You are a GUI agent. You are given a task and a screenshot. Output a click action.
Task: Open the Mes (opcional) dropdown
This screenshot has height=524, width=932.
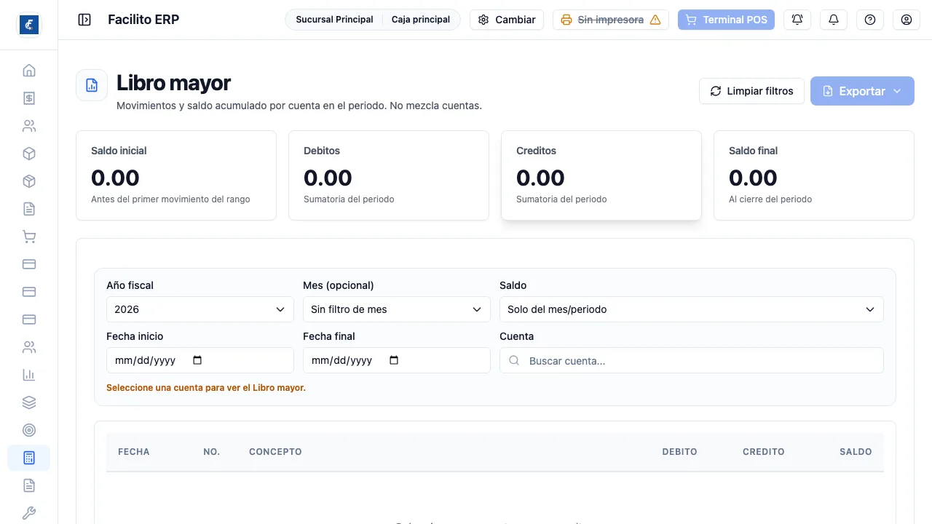coord(397,309)
